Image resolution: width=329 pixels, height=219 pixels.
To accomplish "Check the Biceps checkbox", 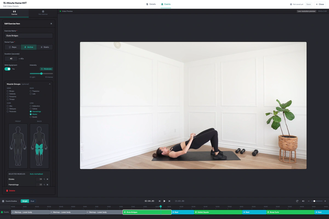I will (8, 91).
